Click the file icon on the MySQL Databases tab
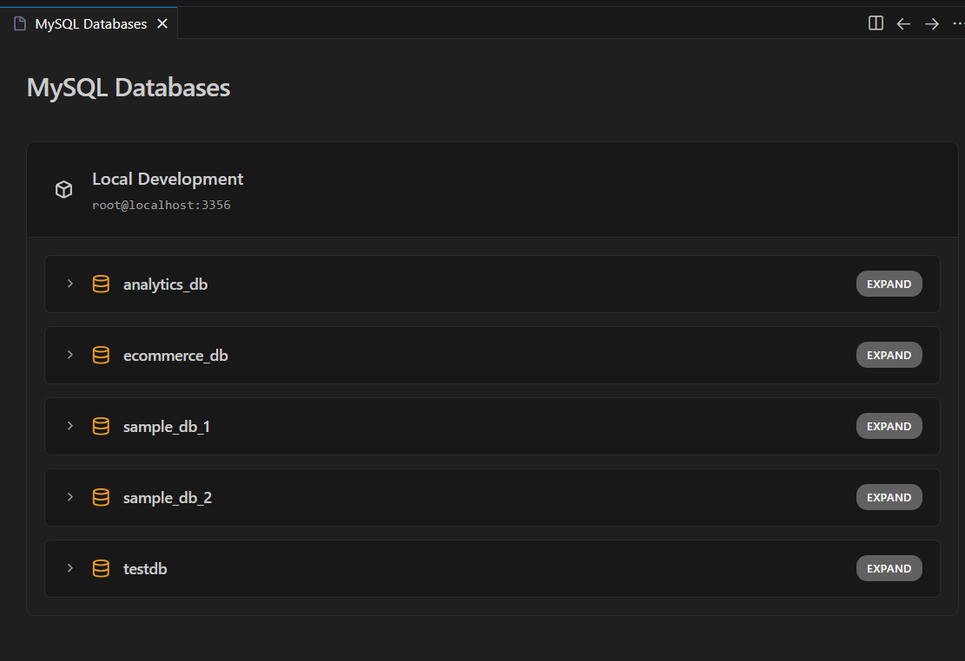 [x=18, y=23]
